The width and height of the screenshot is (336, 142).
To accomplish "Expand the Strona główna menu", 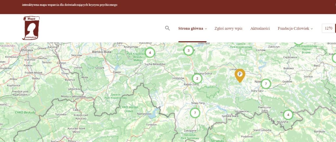I will pos(192,28).
